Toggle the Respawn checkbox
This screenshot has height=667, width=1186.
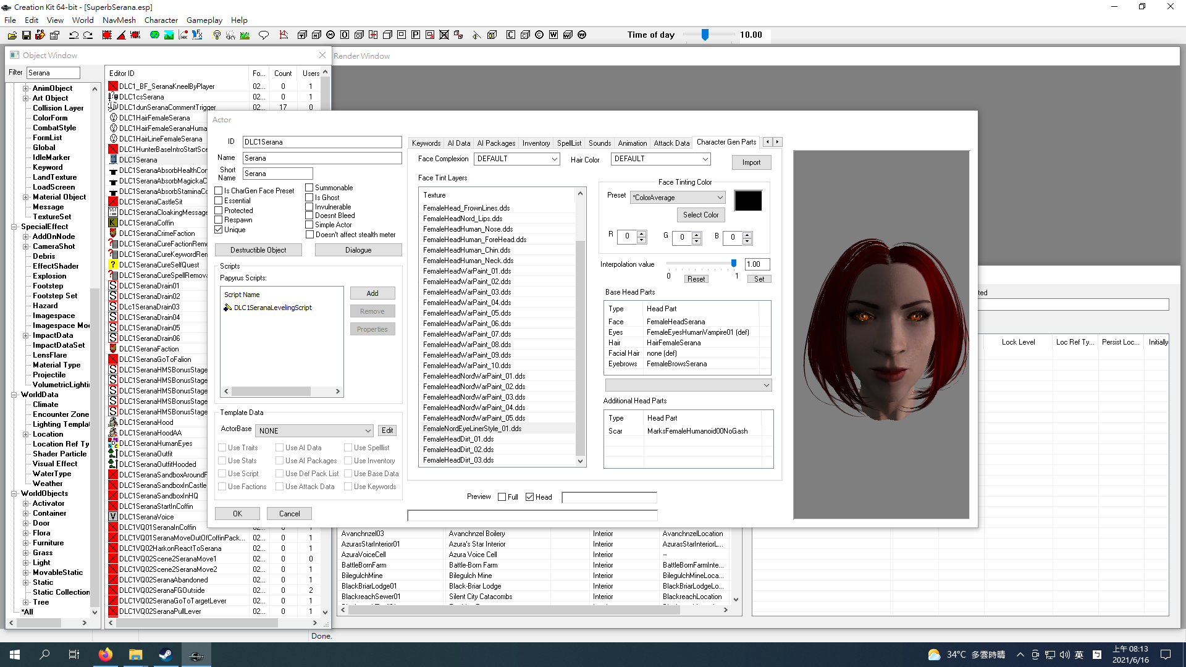(219, 220)
